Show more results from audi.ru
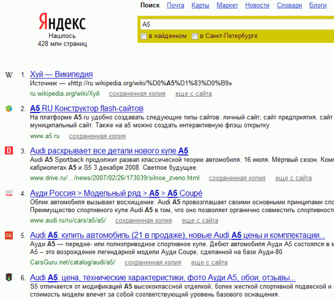The height and width of the screenshot is (299, 334). click(x=200, y=220)
